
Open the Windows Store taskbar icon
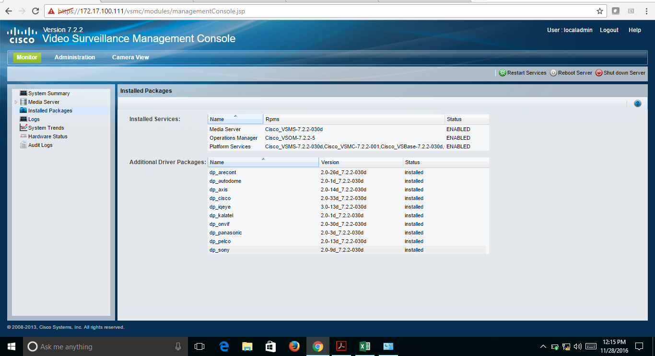tap(270, 346)
